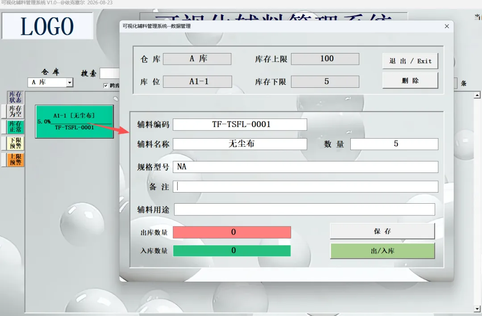
Task: Click the 出库数量 label text
Action: 154,233
